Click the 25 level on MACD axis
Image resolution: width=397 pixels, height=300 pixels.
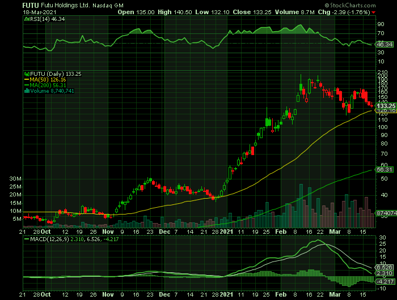pos(382,244)
